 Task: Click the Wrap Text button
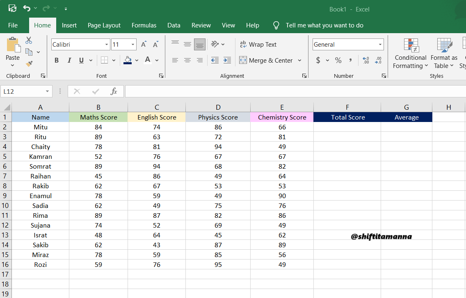[x=258, y=45]
